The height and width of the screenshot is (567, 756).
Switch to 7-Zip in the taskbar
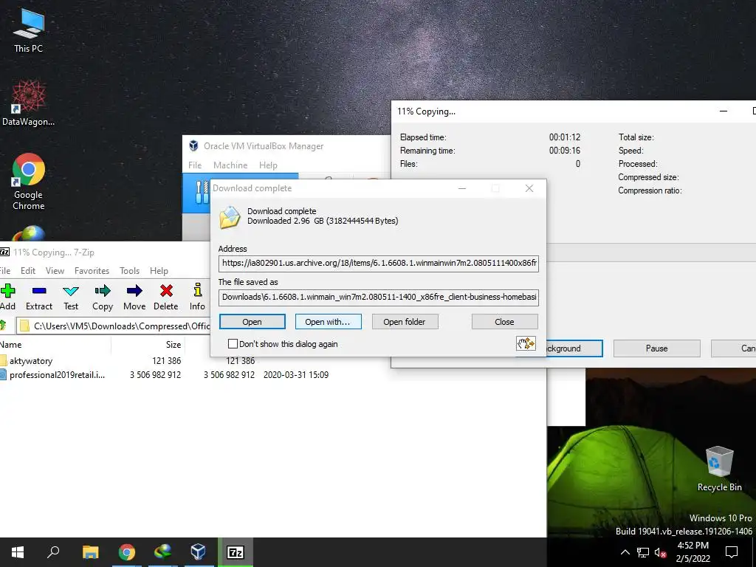pos(236,552)
